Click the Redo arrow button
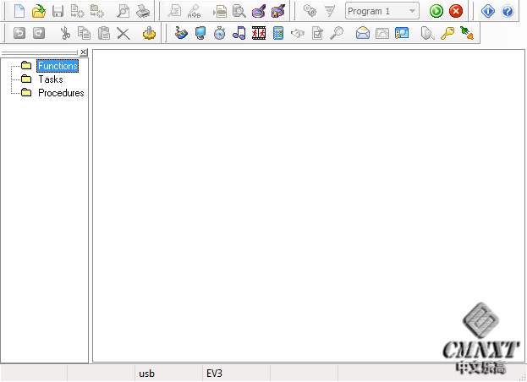Image resolution: width=527 pixels, height=382 pixels. 39,33
